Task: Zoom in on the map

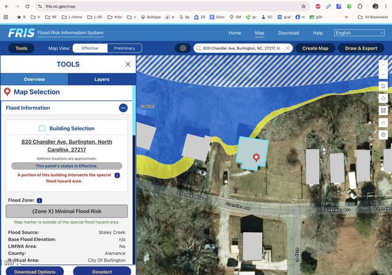Action: coord(383,65)
